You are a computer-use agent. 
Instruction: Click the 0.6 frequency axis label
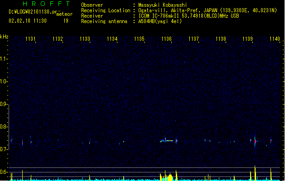(4, 172)
